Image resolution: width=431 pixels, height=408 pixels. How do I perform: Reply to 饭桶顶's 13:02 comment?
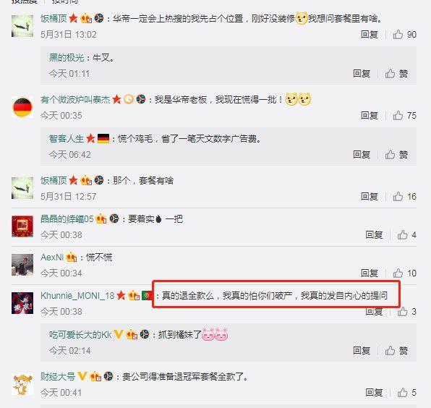tap(369, 35)
